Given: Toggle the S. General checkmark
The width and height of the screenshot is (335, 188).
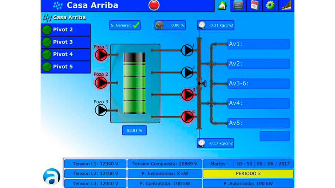Looking at the screenshot, I should [x=136, y=25].
